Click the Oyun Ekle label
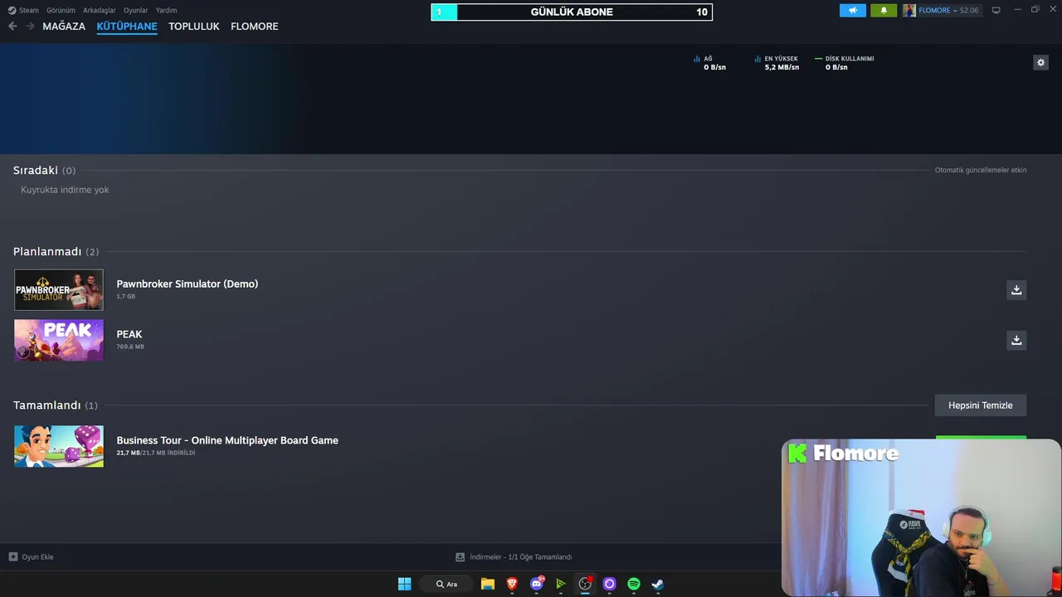The width and height of the screenshot is (1062, 597). [x=37, y=557]
